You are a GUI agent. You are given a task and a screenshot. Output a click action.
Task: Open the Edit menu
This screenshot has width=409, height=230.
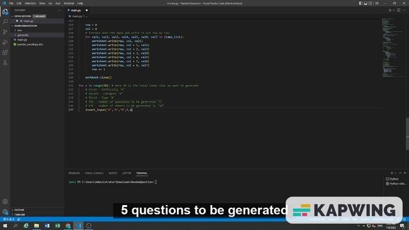coord(19,3)
